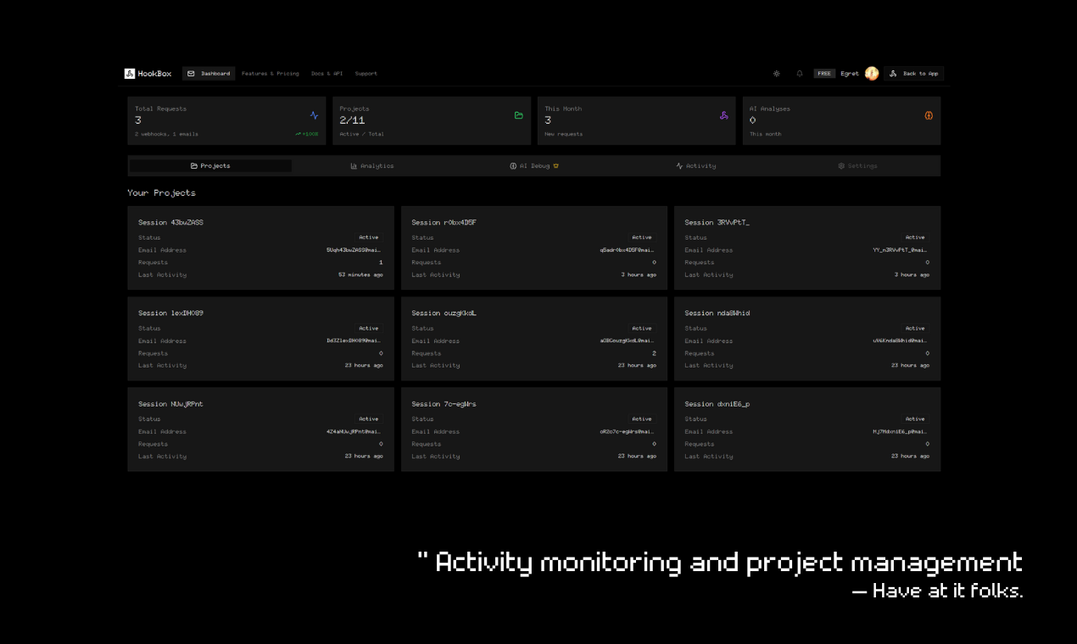The image size is (1077, 644).
Task: Switch to the Activity tab
Action: [x=696, y=166]
